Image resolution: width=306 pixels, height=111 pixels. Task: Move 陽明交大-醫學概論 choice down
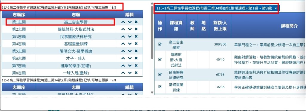coord(130,51)
